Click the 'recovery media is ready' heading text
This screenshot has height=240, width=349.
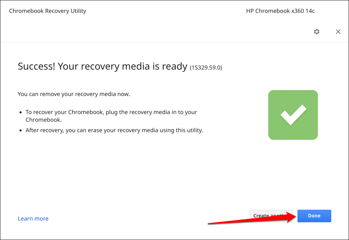(x=134, y=66)
